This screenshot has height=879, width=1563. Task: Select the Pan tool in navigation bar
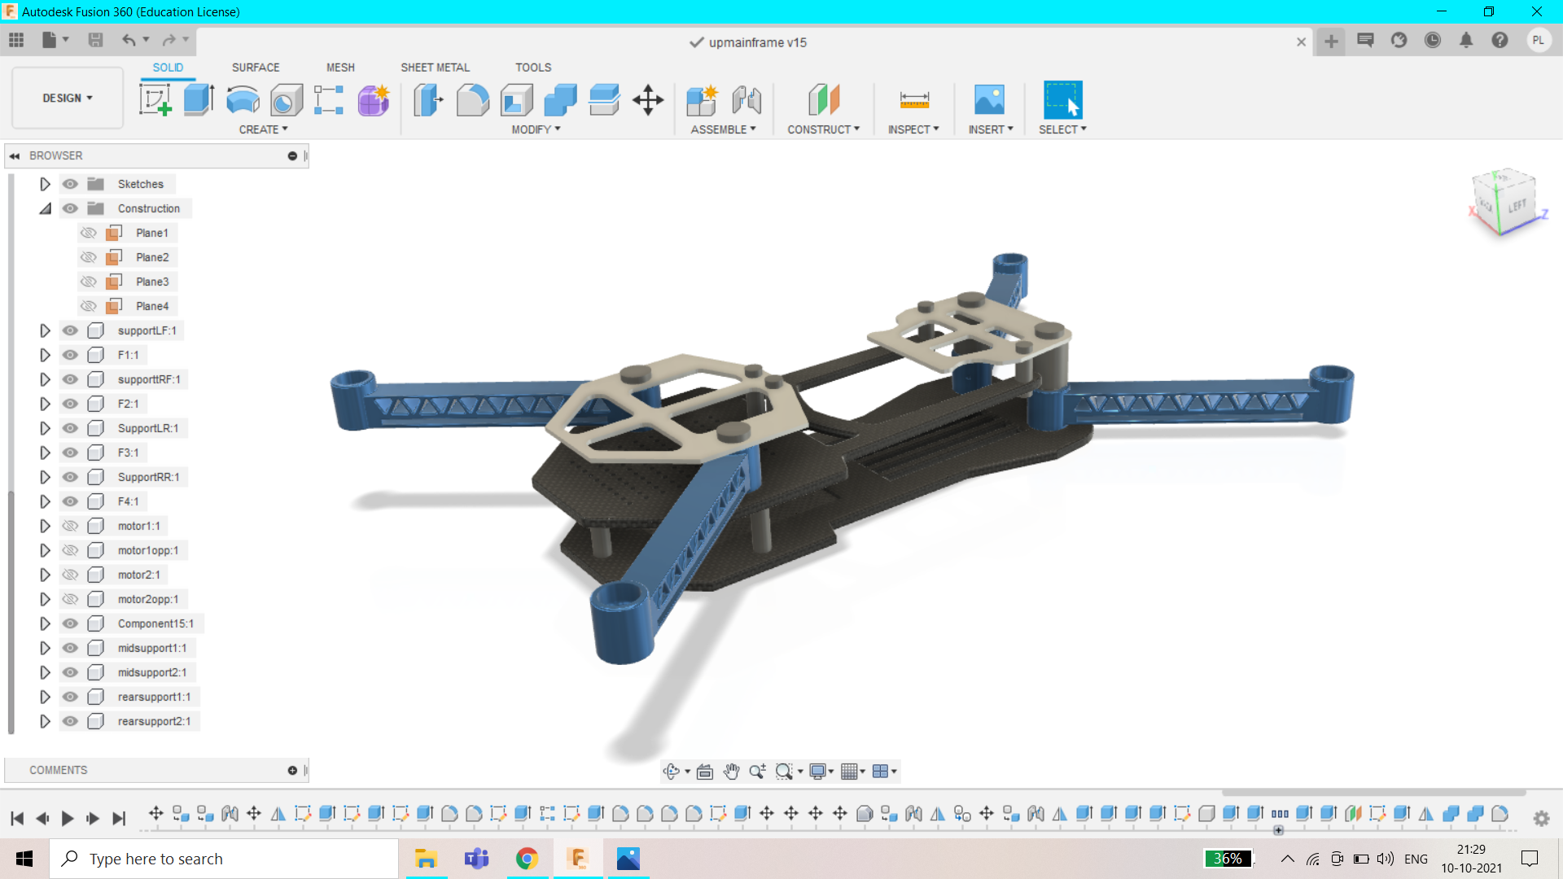point(731,771)
